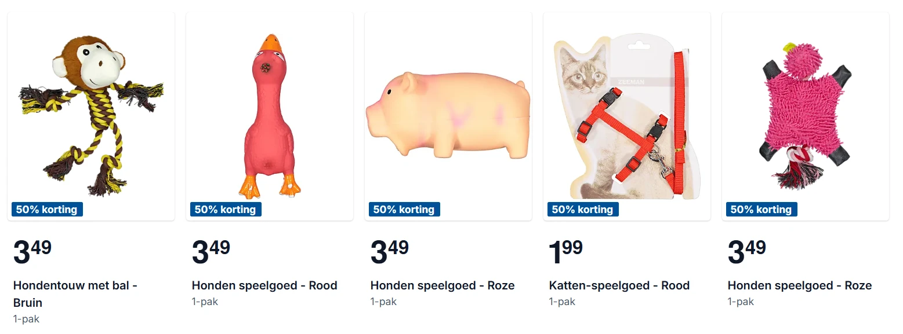The image size is (903, 334).
Task: Click the 1-pak label below Katten-speelgoed
Action: click(x=562, y=302)
